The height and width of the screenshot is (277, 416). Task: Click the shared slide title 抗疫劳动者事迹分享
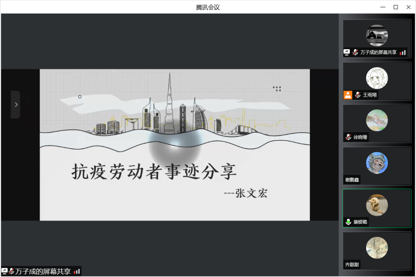coord(154,172)
